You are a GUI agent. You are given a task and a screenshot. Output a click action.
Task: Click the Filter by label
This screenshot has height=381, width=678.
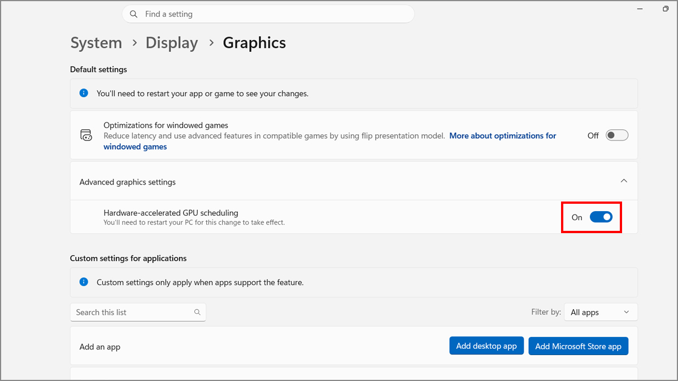pos(546,312)
